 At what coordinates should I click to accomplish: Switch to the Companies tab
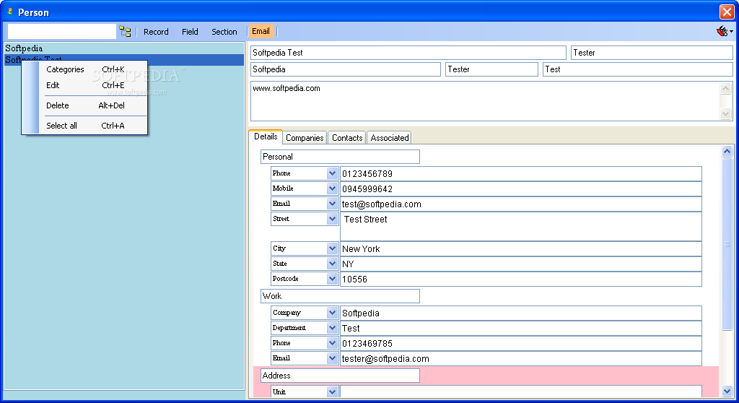point(305,138)
